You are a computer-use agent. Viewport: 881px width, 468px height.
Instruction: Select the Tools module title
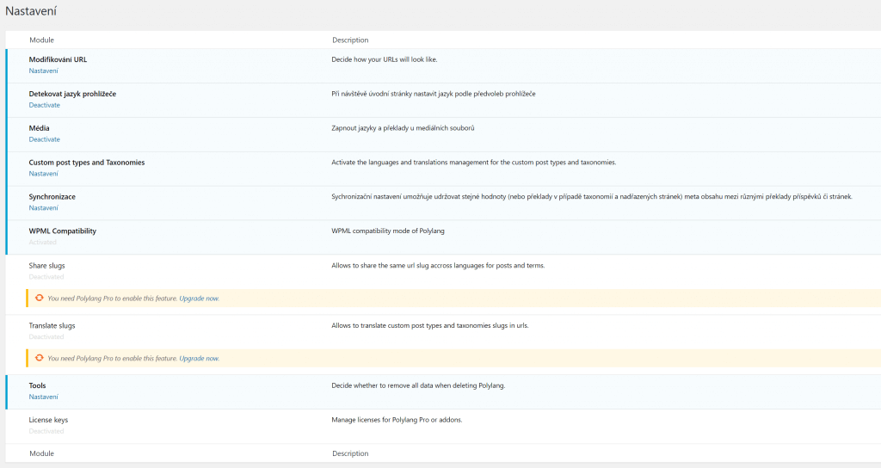point(37,385)
